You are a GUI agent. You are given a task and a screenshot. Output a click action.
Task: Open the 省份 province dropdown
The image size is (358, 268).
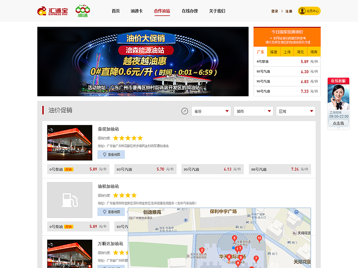click(211, 111)
